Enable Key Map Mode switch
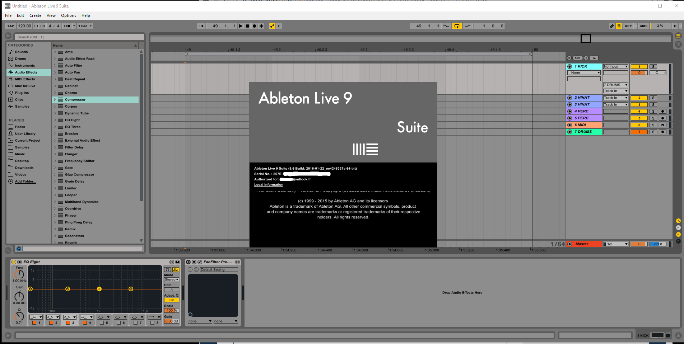Viewport: 684px width, 344px height. [x=628, y=26]
